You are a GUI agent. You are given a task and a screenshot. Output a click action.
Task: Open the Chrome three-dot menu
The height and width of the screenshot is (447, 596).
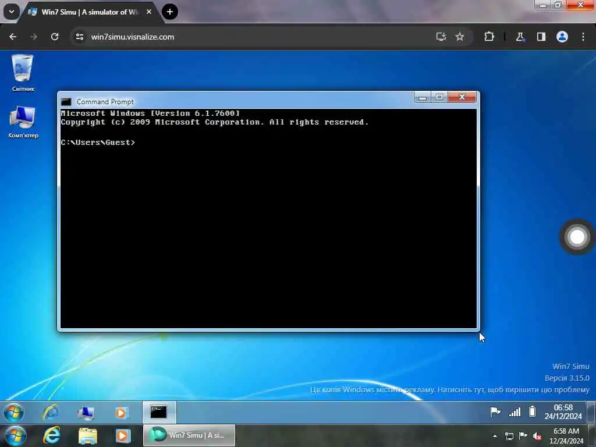[x=583, y=37]
